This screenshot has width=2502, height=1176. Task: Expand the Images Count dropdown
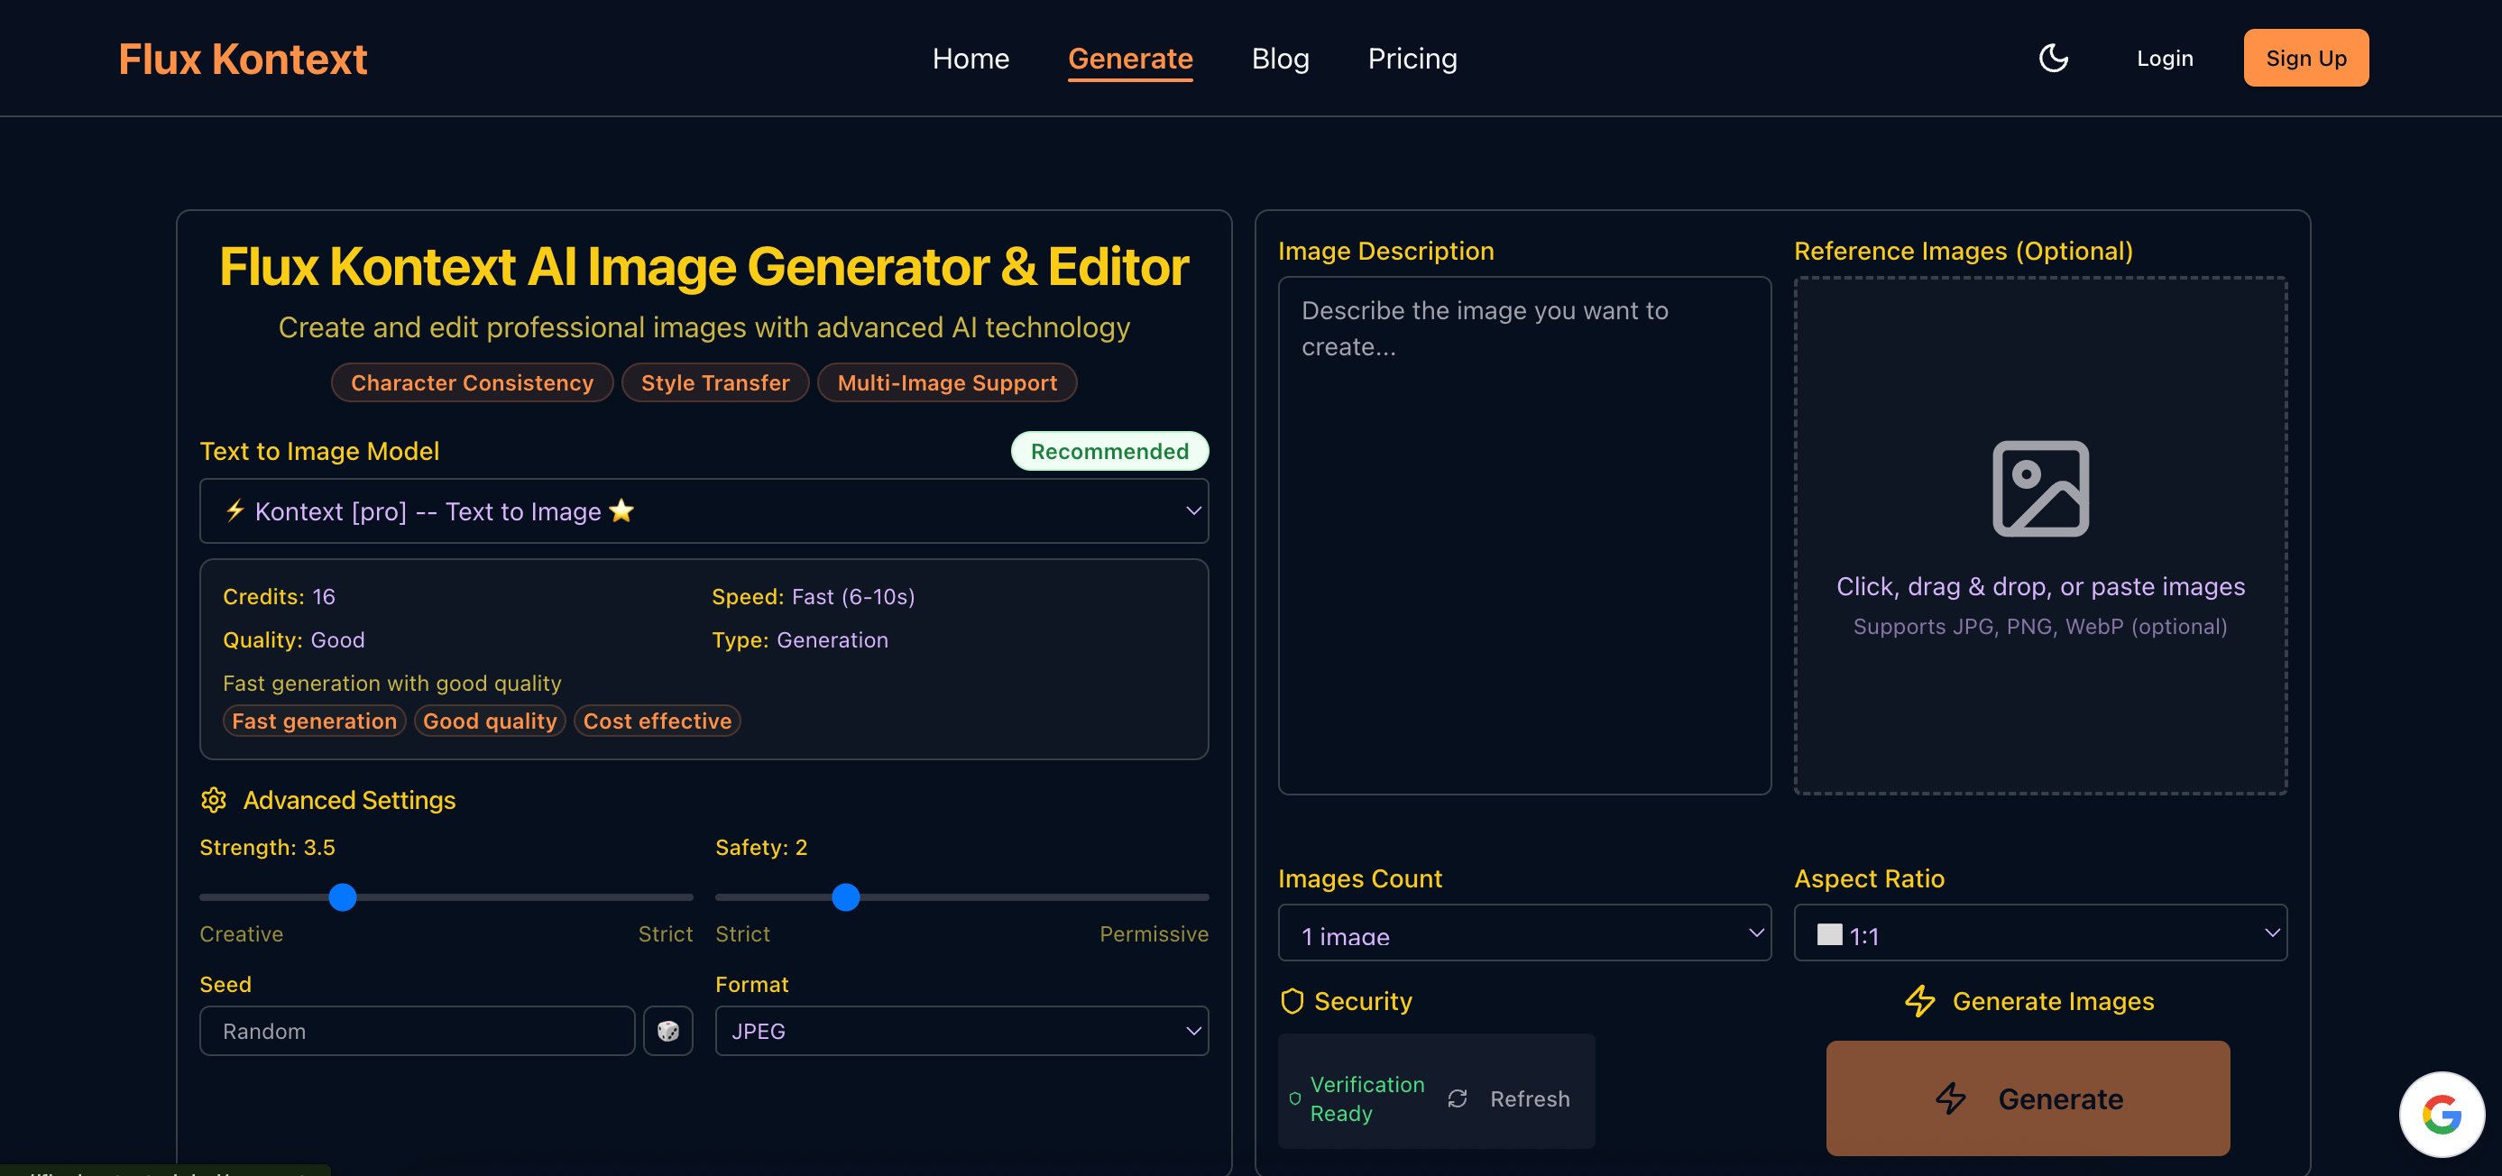click(1524, 933)
